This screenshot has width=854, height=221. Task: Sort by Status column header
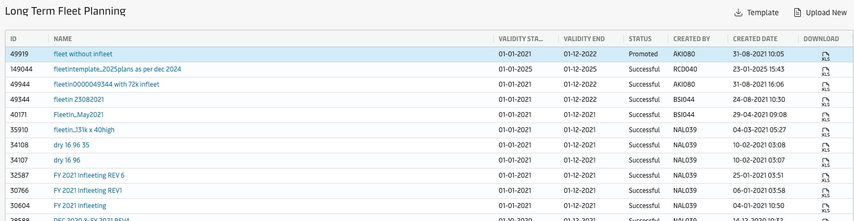(x=640, y=39)
